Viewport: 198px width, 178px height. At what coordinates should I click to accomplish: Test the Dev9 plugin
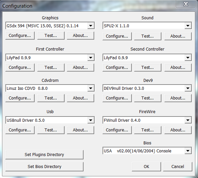pos(148,98)
